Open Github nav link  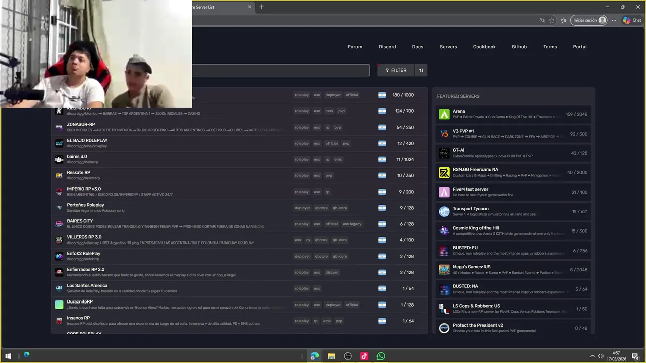coord(519,47)
